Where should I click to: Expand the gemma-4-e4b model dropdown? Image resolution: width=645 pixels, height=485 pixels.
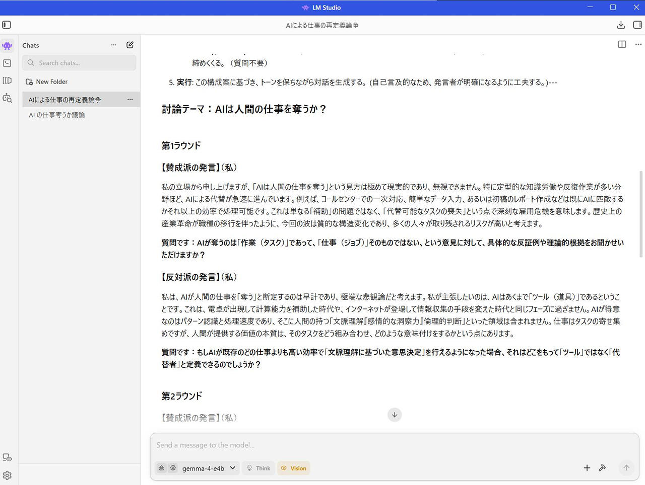209,468
